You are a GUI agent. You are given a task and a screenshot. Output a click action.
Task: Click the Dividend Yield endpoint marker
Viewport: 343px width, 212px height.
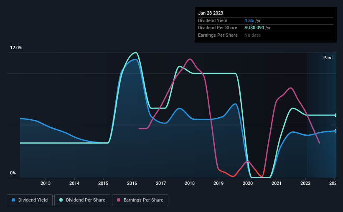pyautogui.click(x=335, y=131)
